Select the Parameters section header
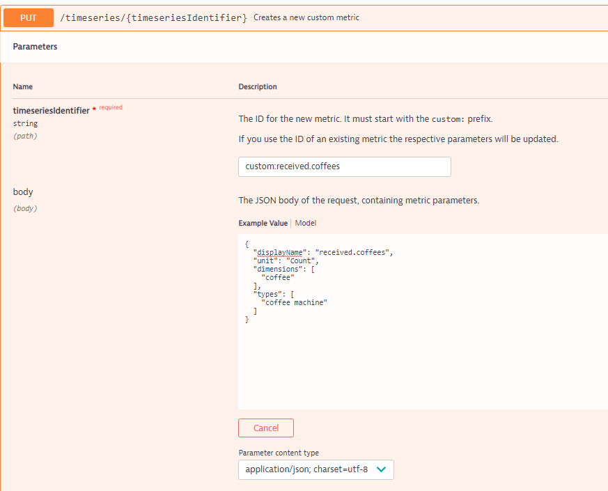608x491 pixels. (x=35, y=47)
